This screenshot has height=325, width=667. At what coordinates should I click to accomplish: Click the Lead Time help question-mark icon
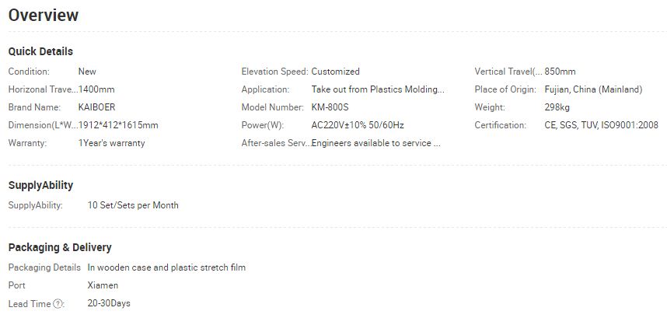pos(58,304)
